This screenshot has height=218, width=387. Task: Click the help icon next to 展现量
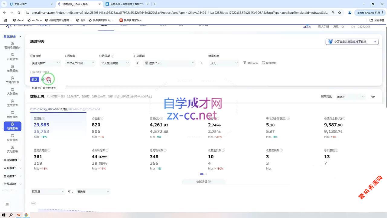pos(44,118)
